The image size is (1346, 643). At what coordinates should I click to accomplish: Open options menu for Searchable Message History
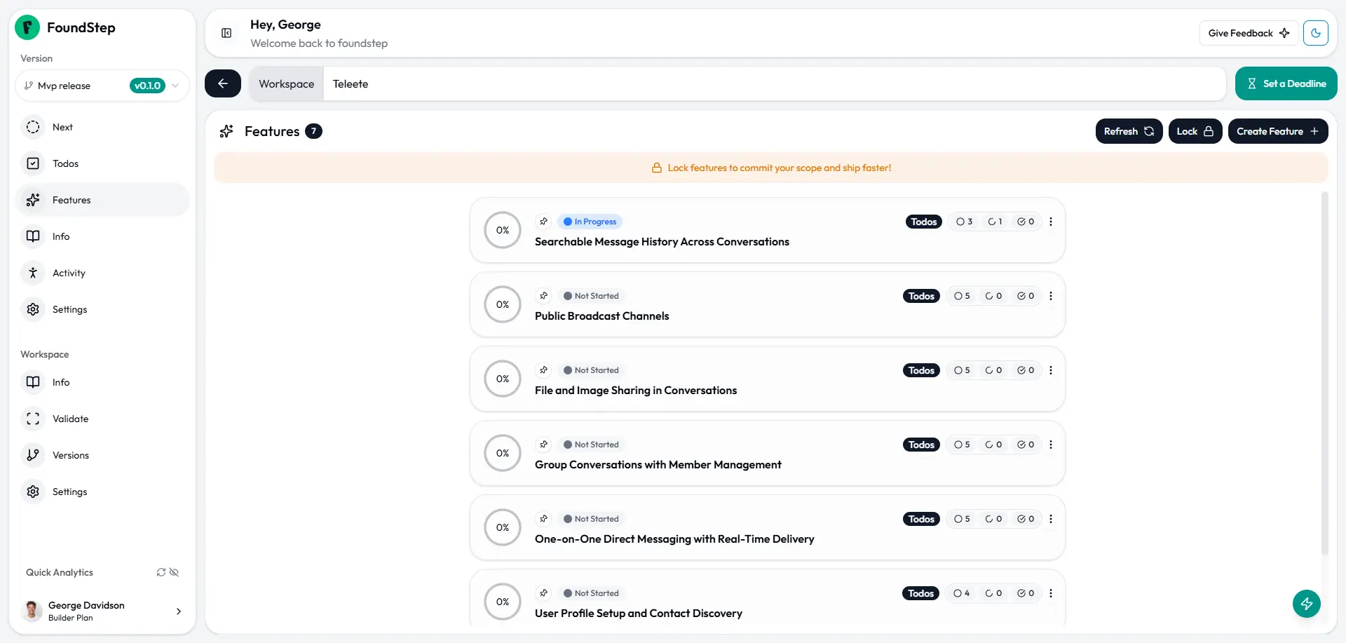1050,222
